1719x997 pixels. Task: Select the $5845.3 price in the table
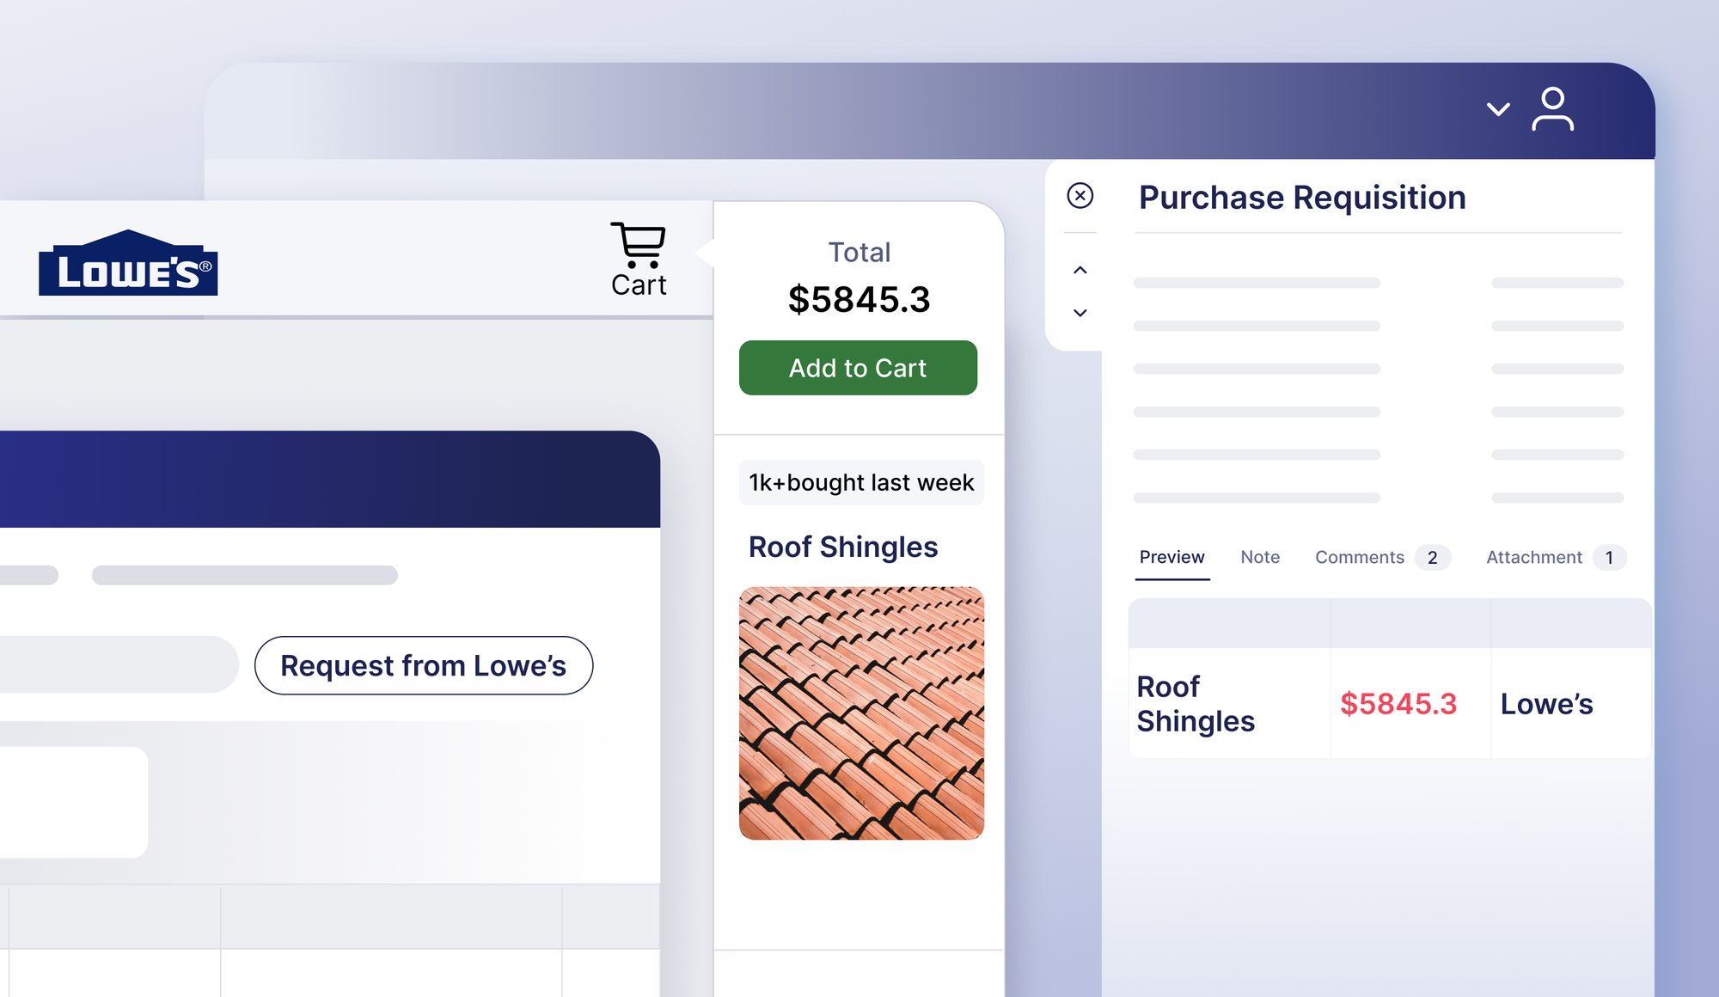tap(1399, 703)
